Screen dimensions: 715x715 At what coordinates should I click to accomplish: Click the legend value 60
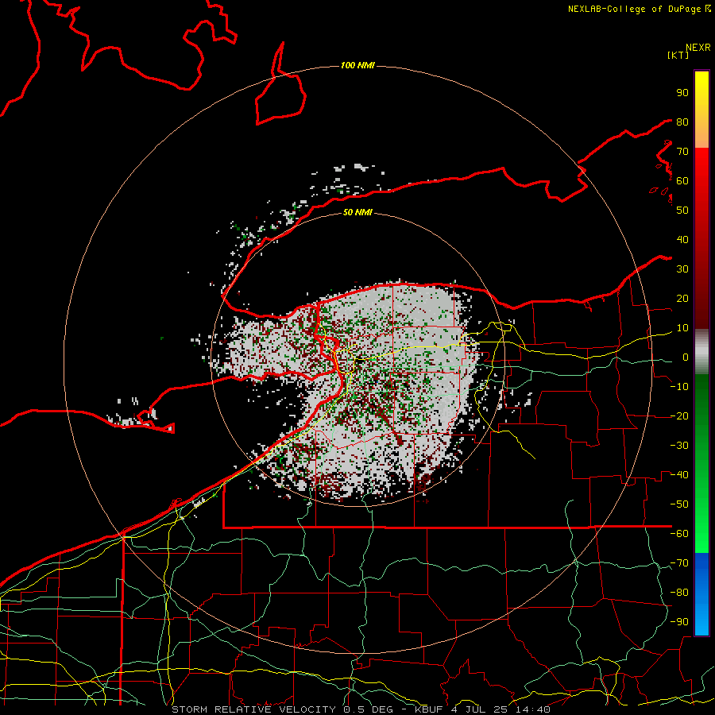click(x=682, y=180)
